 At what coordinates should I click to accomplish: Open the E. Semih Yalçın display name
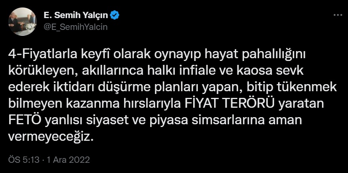[76, 15]
